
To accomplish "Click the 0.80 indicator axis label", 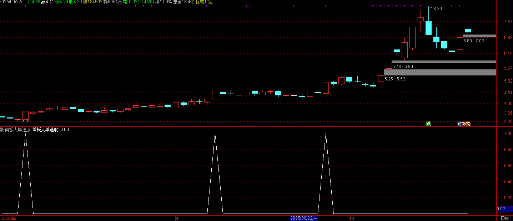I will (508, 150).
